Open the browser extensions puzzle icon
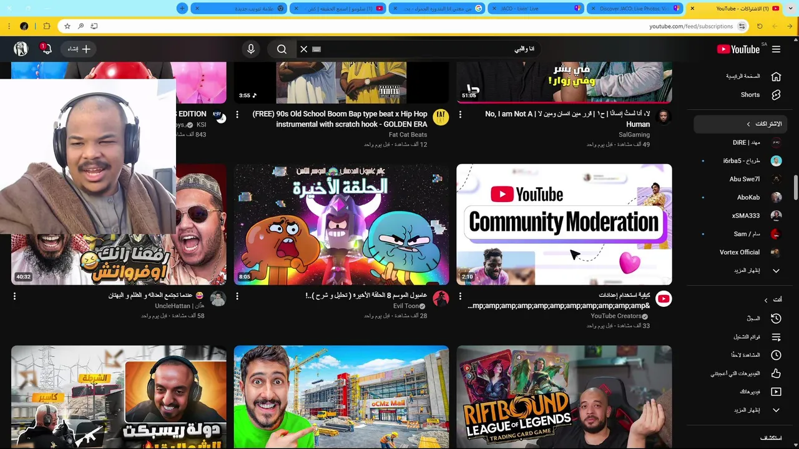Image resolution: width=799 pixels, height=449 pixels. 46,26
